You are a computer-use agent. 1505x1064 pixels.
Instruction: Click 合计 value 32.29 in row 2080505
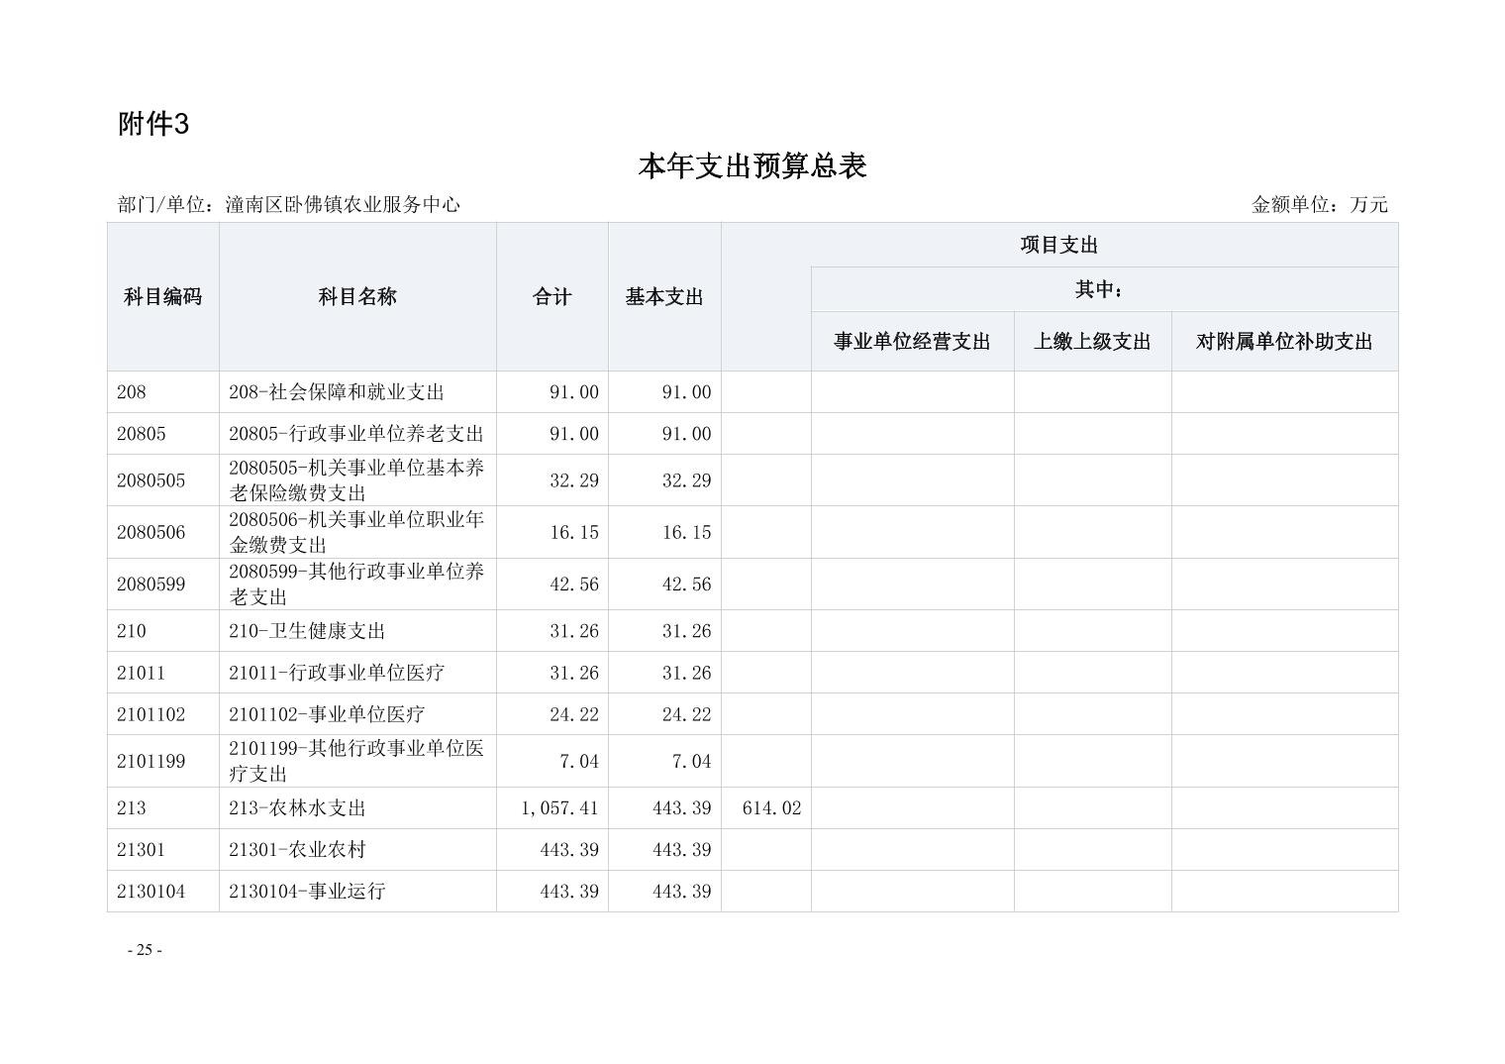pos(574,480)
